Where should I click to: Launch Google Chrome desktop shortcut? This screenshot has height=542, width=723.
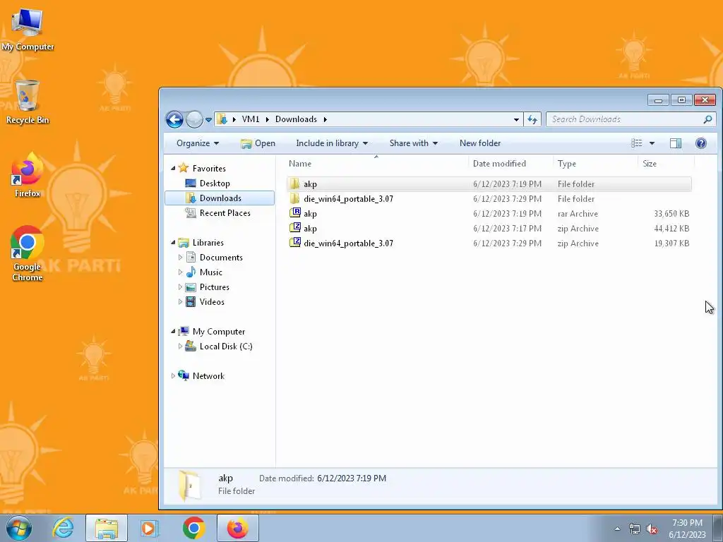[28, 253]
